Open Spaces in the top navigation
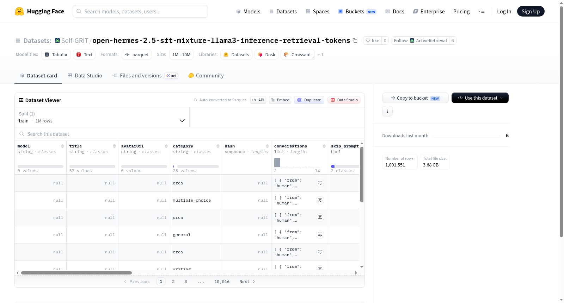Image resolution: width=564 pixels, height=303 pixels. tap(318, 11)
